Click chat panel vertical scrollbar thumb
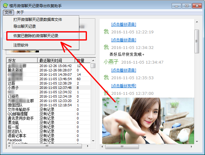 [197, 41]
